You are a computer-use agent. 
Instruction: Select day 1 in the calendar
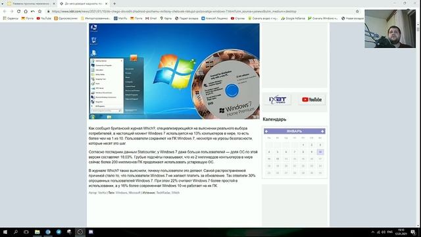(x=303, y=145)
